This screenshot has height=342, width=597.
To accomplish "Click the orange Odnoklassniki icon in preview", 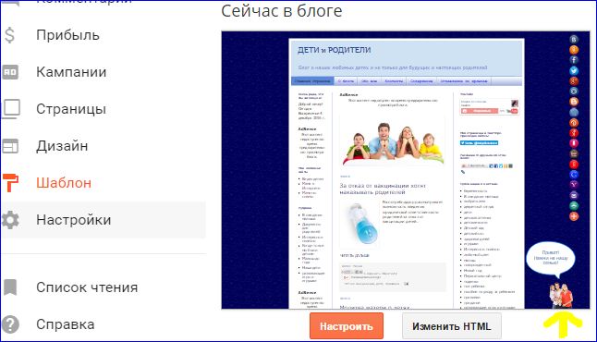I will (x=574, y=50).
